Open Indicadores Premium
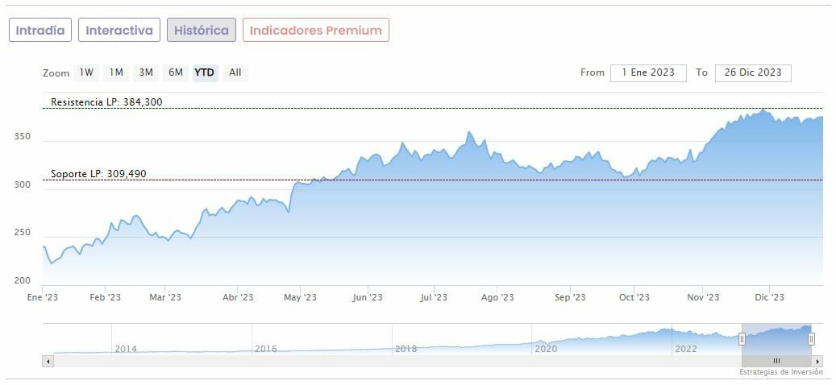836x385 pixels. 316,30
